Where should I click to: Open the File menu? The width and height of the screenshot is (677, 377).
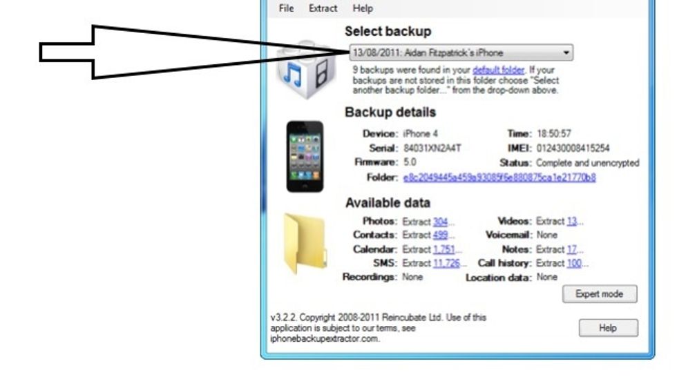point(286,8)
